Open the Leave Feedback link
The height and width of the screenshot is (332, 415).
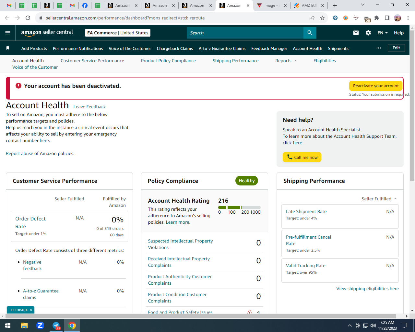89,107
